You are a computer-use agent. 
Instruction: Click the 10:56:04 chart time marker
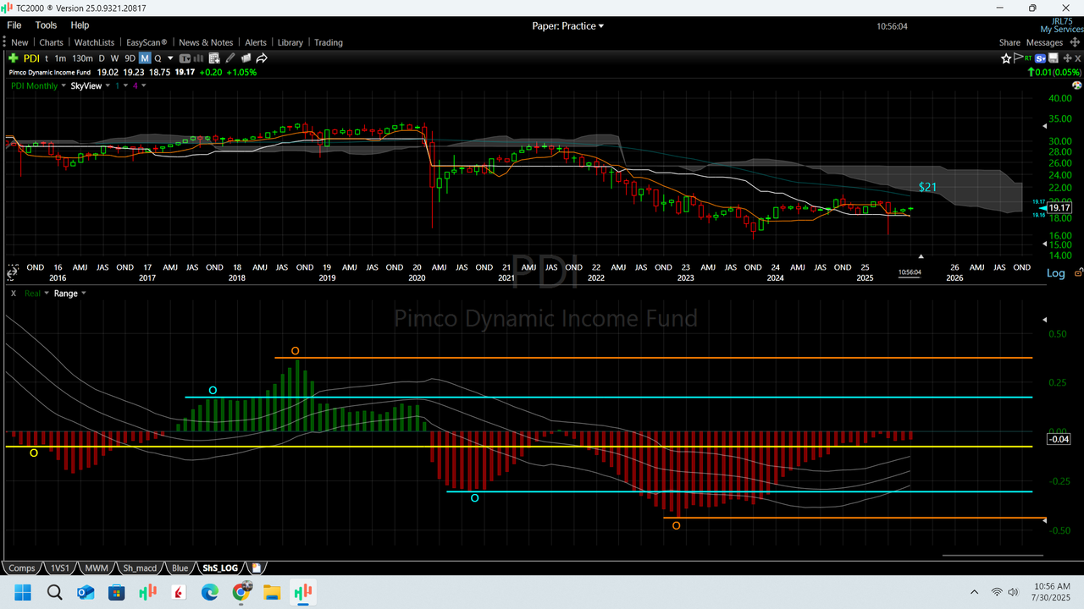tap(908, 272)
